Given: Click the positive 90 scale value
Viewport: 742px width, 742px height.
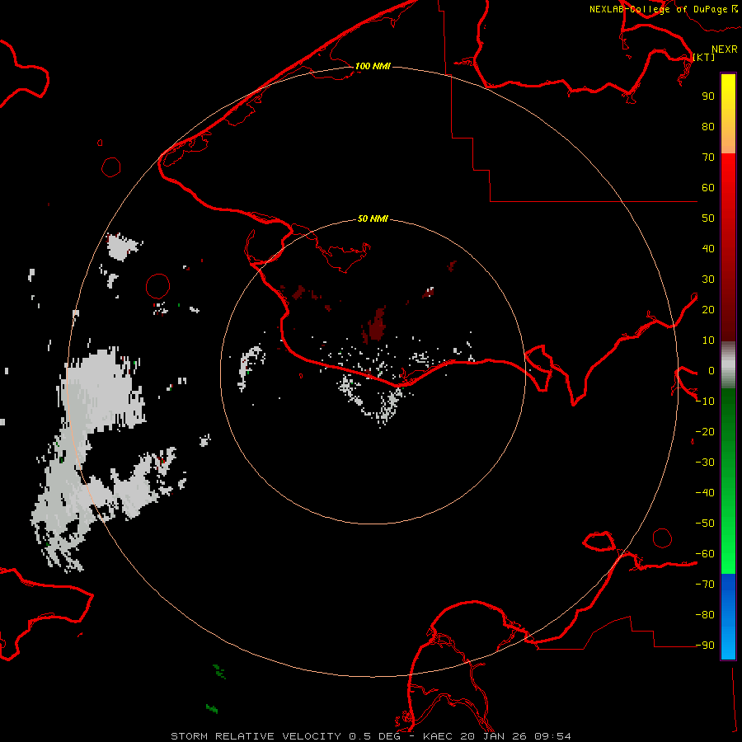Looking at the screenshot, I should point(708,96).
